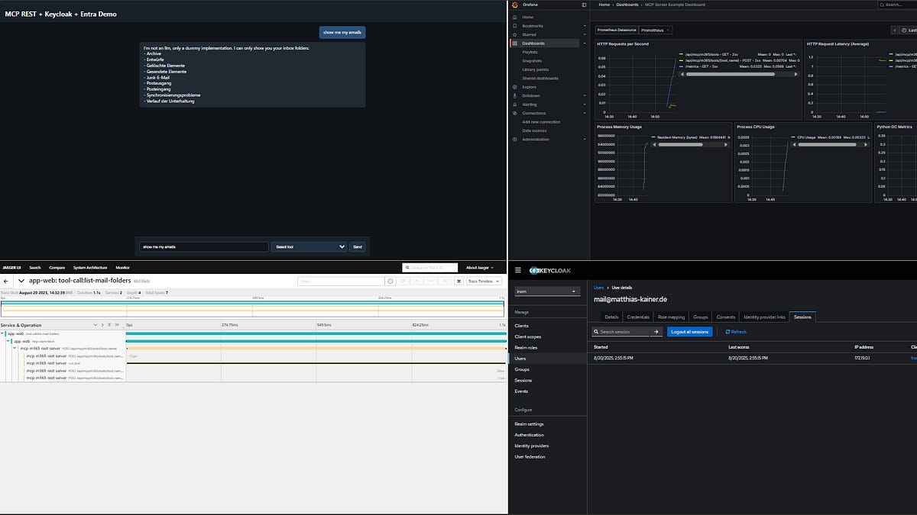Click the Home icon in Grafana sidebar
This screenshot has width=917, height=515.
514,17
